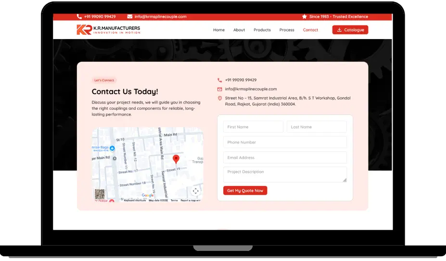Viewport: 446px width, 261px height.
Task: Go to the About page
Action: [239, 30]
